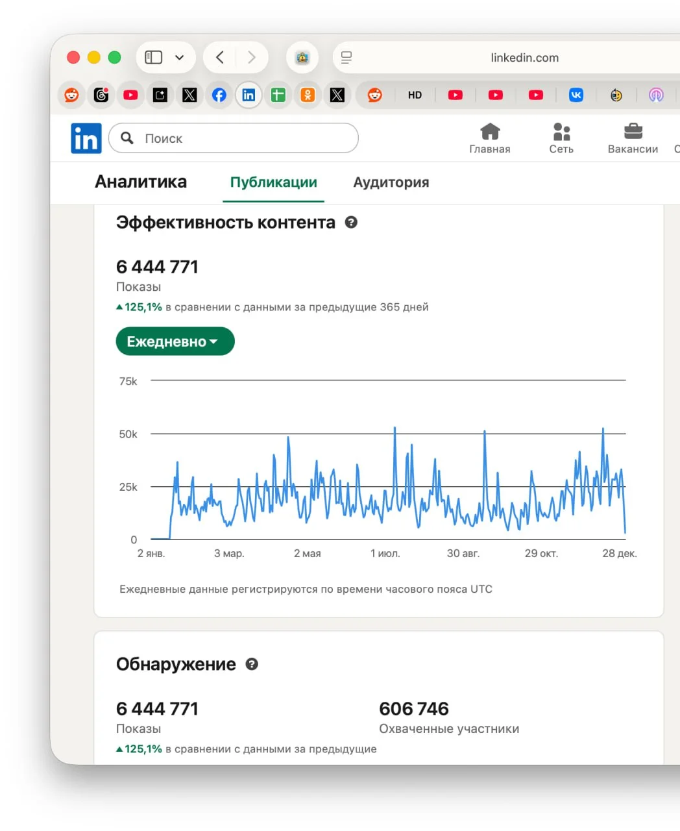Go to Главная home icon
Image resolution: width=680 pixels, height=831 pixels.
pyautogui.click(x=490, y=138)
